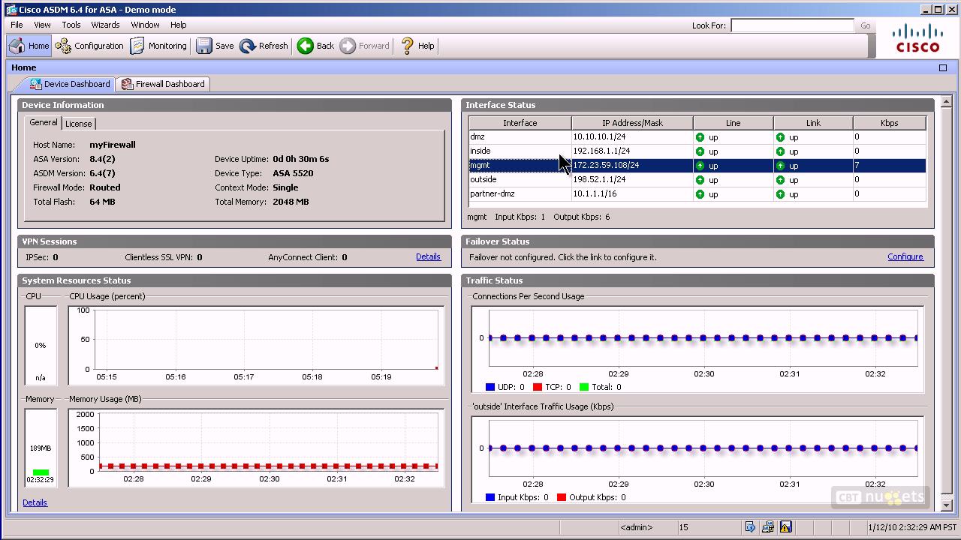Refresh ASDM with the toolbar button

coord(264,46)
